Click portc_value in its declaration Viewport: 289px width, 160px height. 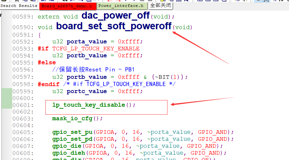pos(87,91)
